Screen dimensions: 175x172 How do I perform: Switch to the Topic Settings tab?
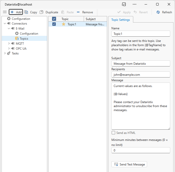(x=121, y=20)
